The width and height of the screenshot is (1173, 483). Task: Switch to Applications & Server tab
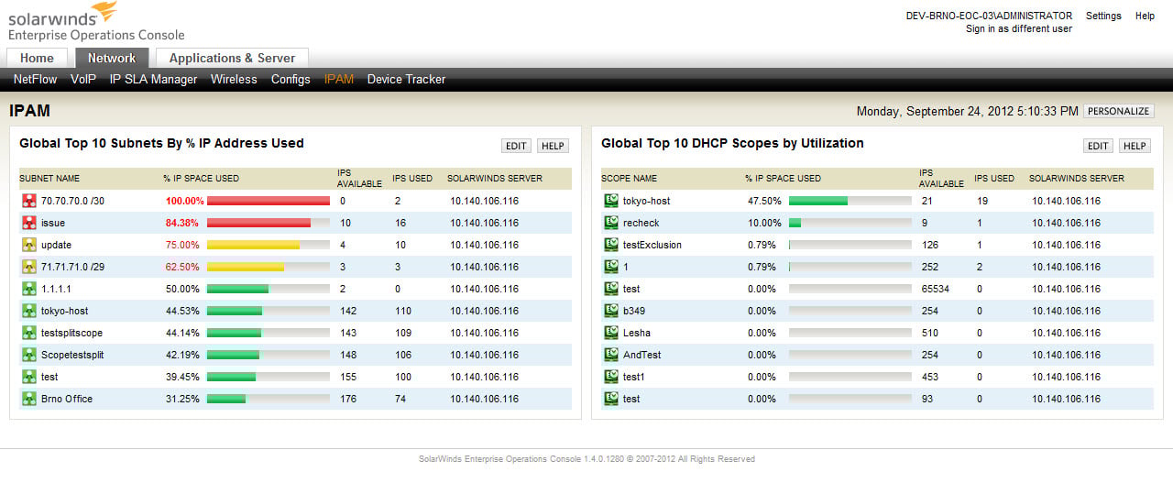point(232,58)
